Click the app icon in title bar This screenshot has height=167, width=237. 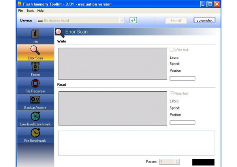pos(19,4)
